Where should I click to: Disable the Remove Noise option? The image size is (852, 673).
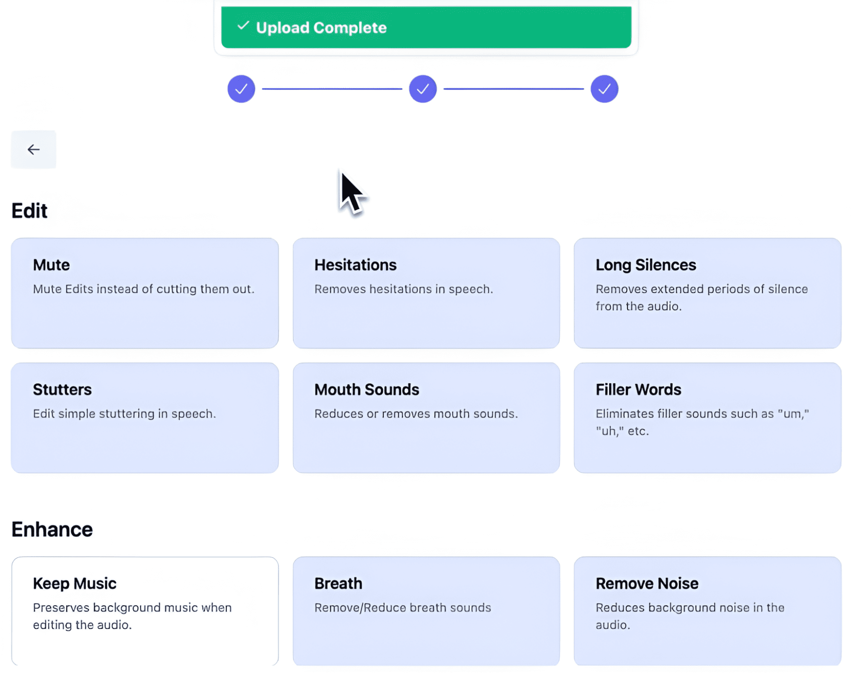pyautogui.click(x=707, y=611)
